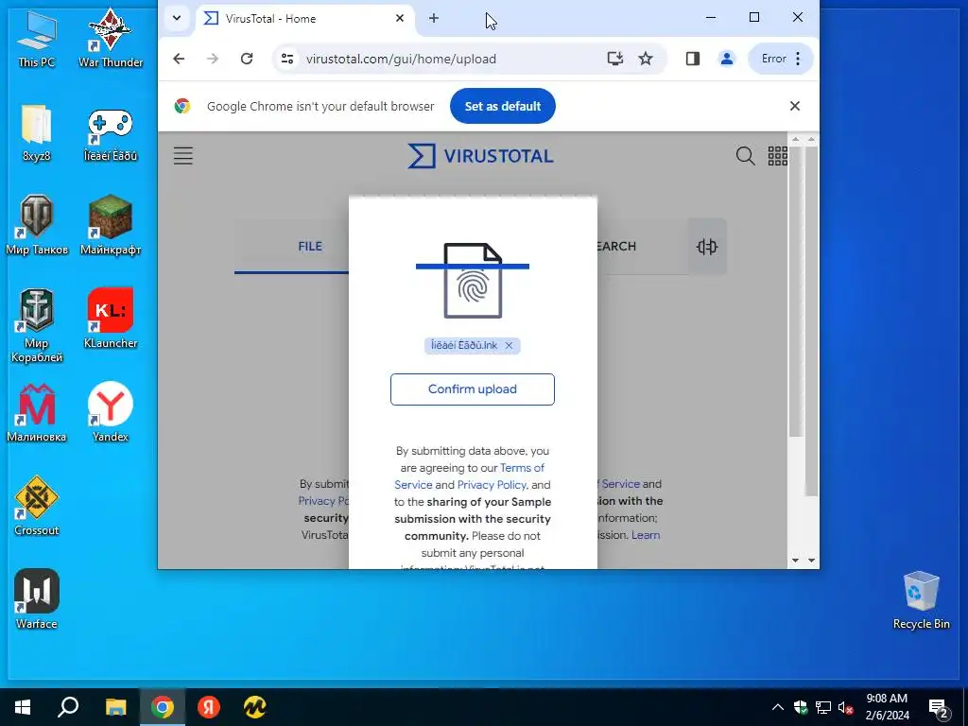Reload the page

pyautogui.click(x=247, y=59)
